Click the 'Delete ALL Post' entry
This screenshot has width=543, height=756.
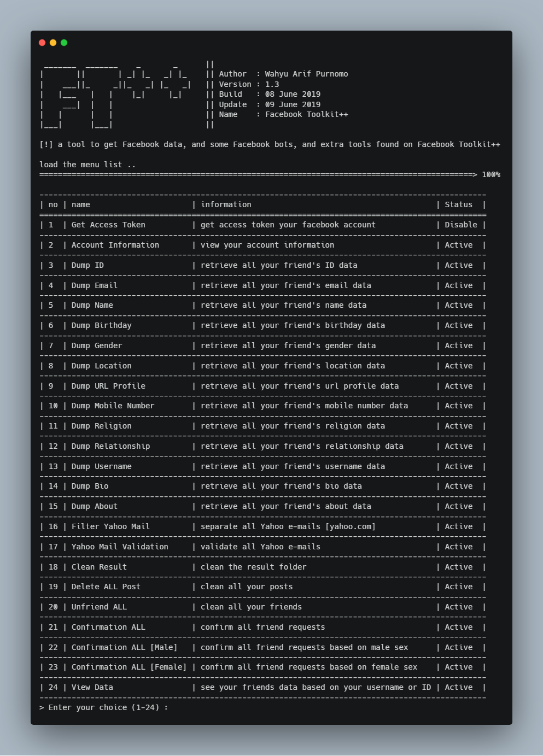point(106,587)
